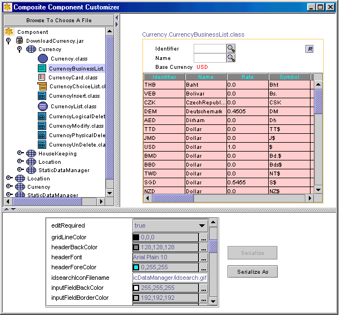
Task: Click the CurrencyList.class icon
Action: tap(43, 106)
